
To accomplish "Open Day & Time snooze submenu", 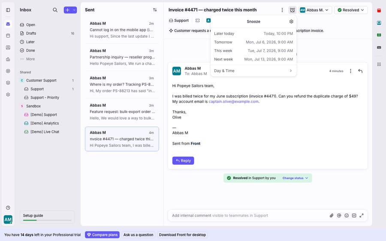I will pyautogui.click(x=253, y=71).
